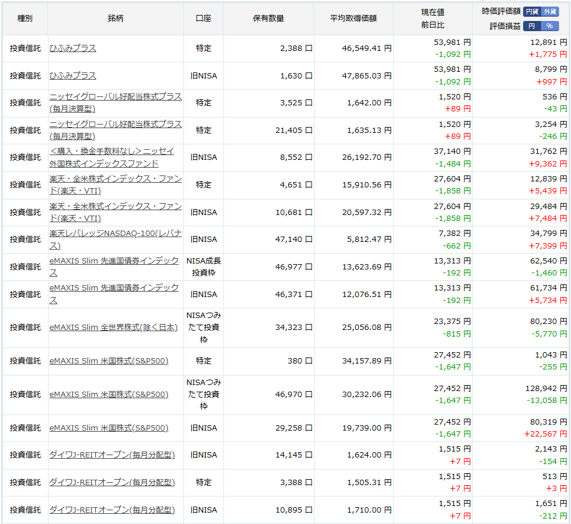Screen dimensions: 571x524
Task: Select profit value +9,362 円
Action: pos(548,164)
